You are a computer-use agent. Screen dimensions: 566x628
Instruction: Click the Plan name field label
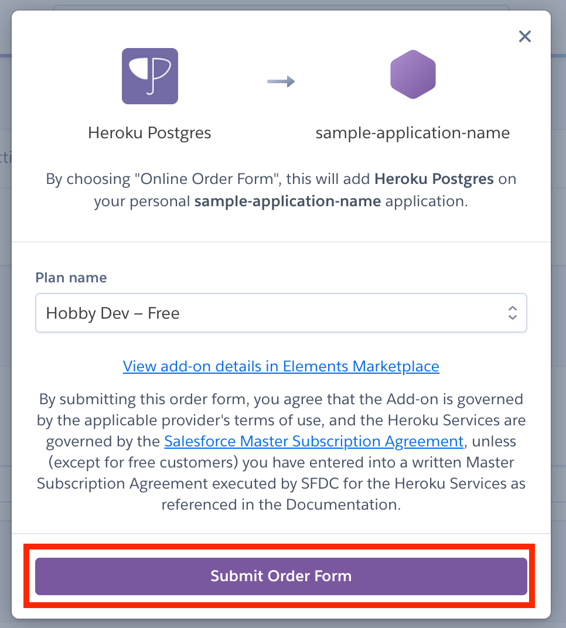pos(71,278)
